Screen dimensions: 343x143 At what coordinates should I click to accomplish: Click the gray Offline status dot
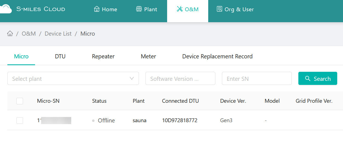[93, 121]
